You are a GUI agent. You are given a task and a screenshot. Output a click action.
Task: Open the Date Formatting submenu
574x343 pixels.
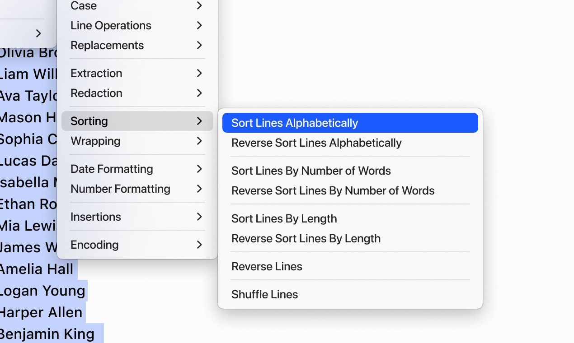pos(137,169)
